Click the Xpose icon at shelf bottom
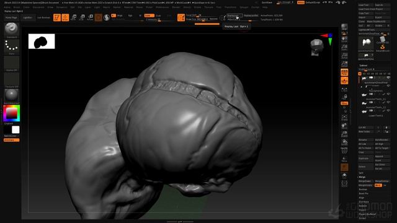 344,184
